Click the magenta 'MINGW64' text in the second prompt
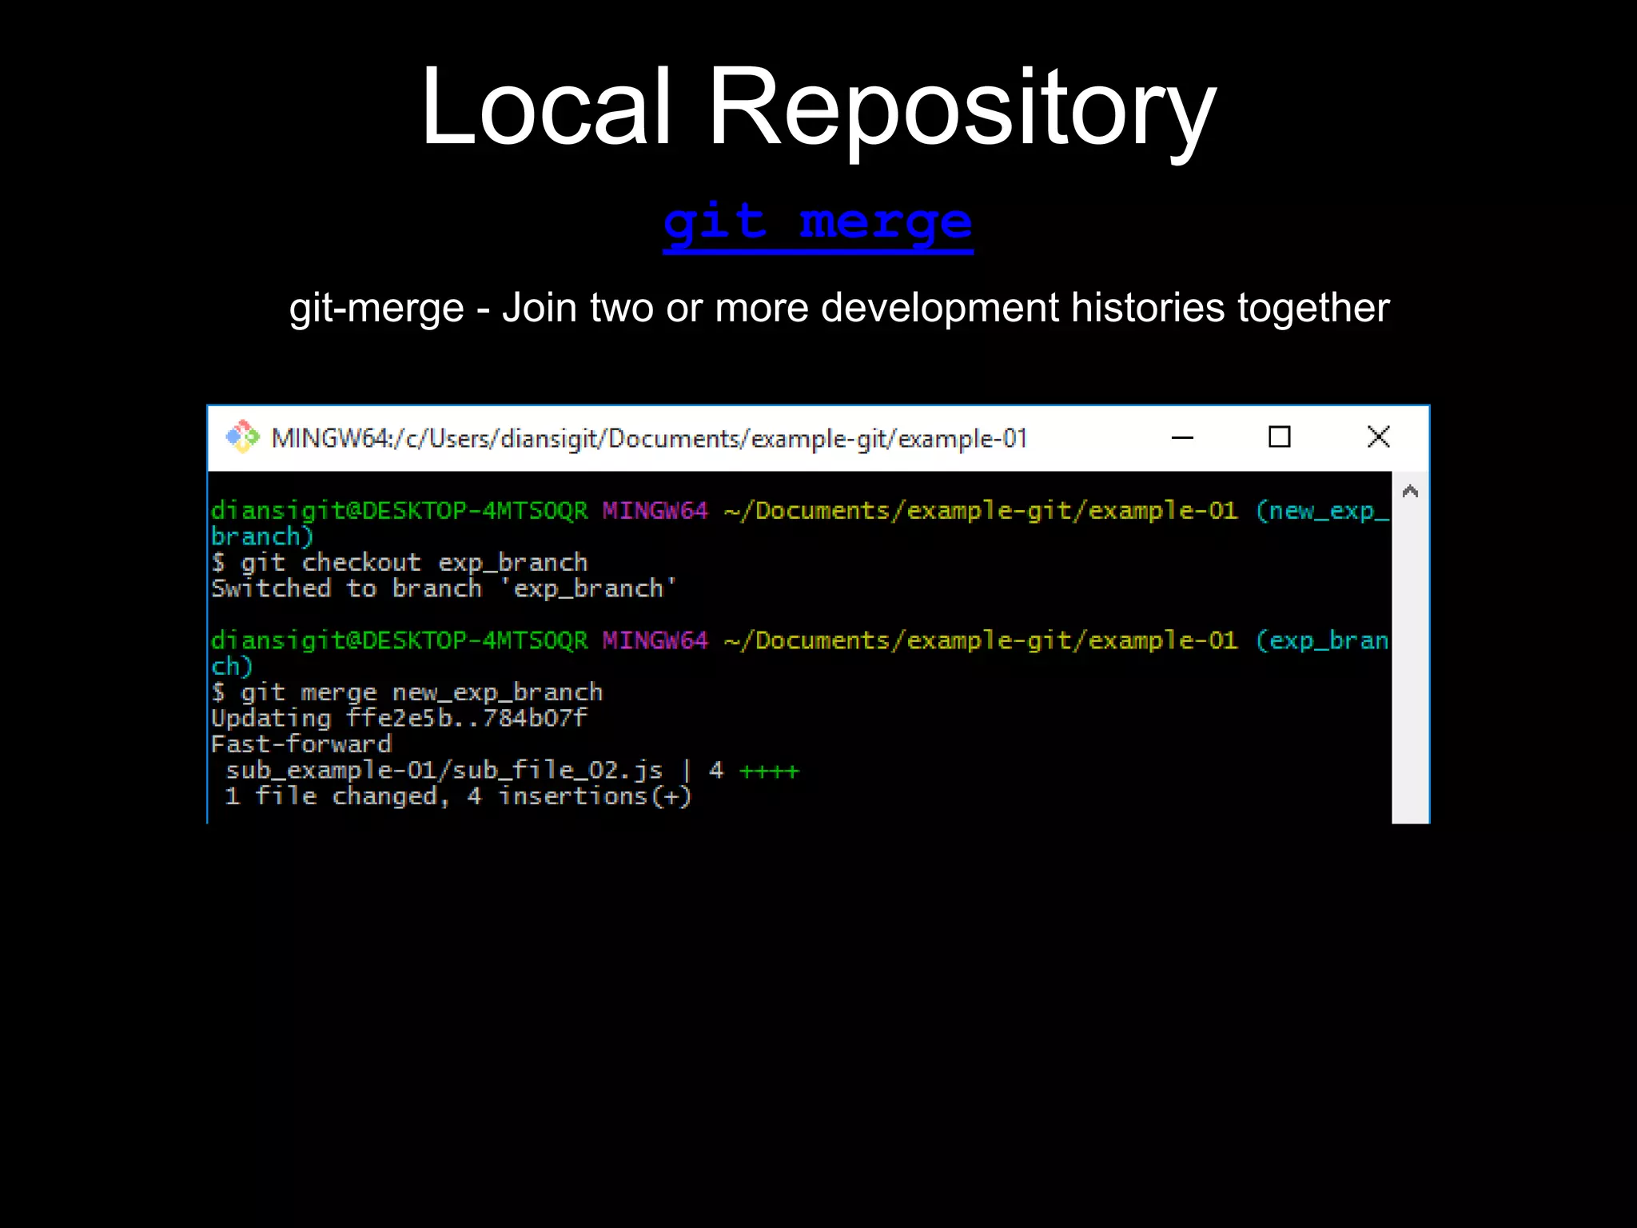The width and height of the screenshot is (1637, 1228). tap(655, 640)
